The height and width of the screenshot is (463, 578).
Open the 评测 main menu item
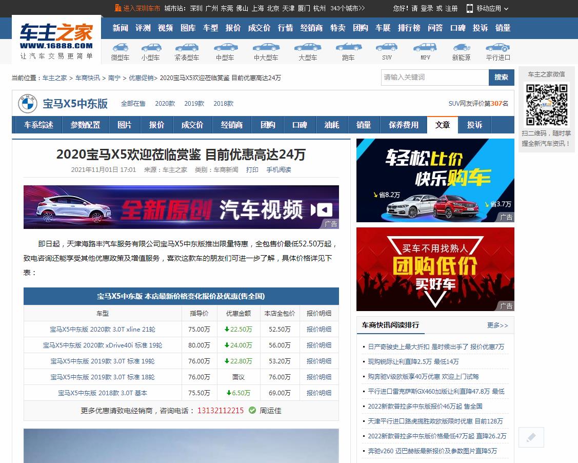(143, 28)
